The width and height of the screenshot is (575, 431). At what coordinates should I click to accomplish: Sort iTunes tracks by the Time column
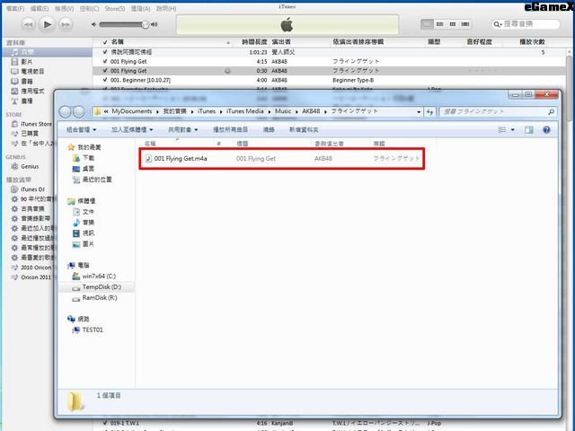(x=253, y=42)
